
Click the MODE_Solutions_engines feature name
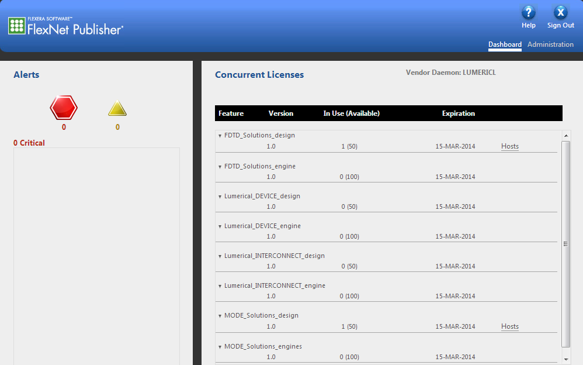pyautogui.click(x=263, y=346)
